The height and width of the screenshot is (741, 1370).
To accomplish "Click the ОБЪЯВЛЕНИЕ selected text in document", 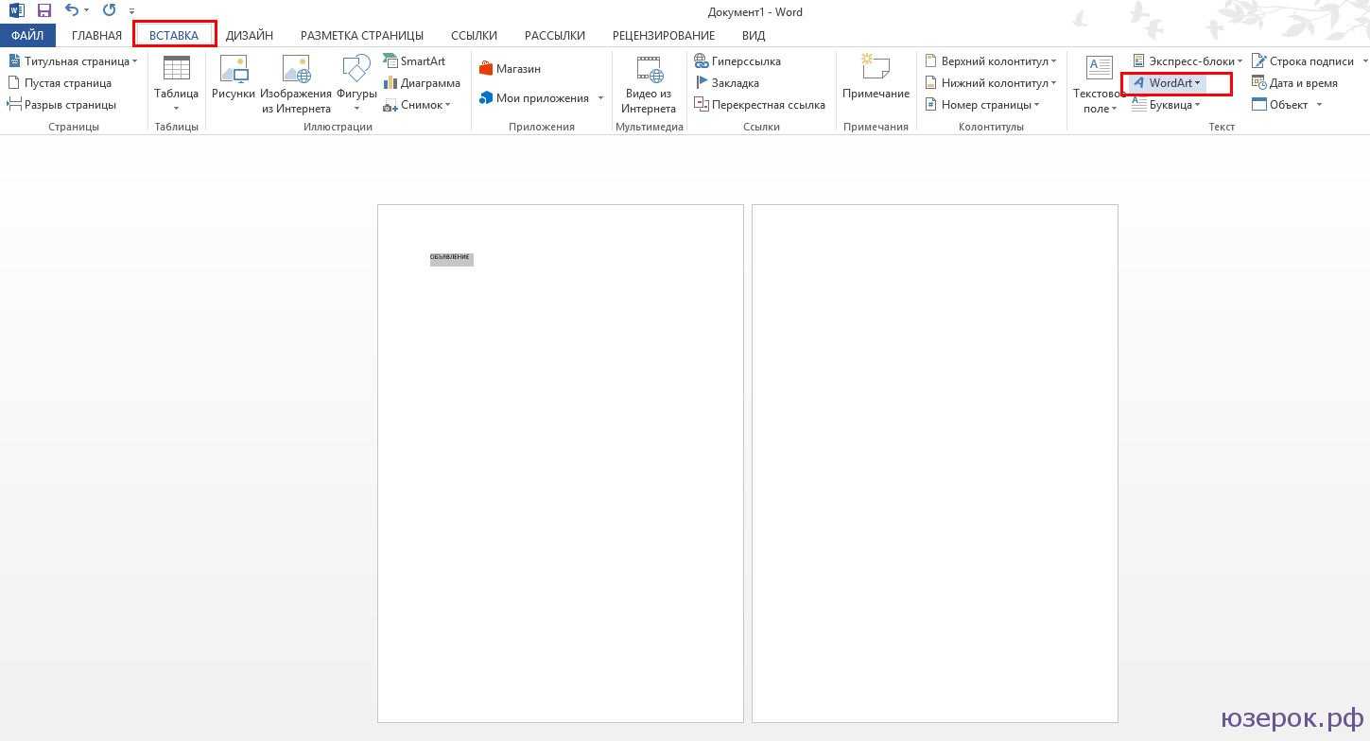I will [451, 258].
